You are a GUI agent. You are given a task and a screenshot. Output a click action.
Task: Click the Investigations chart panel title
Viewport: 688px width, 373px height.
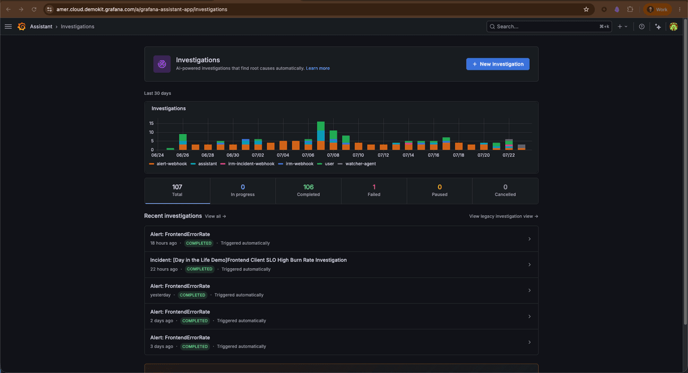tap(168, 108)
